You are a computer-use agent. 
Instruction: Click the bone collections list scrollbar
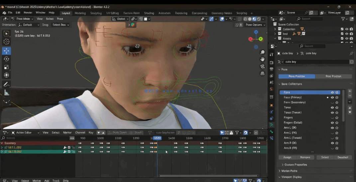tap(343, 106)
